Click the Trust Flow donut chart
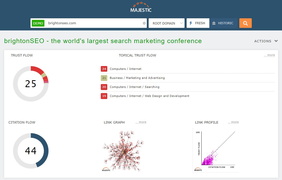 [31, 84]
